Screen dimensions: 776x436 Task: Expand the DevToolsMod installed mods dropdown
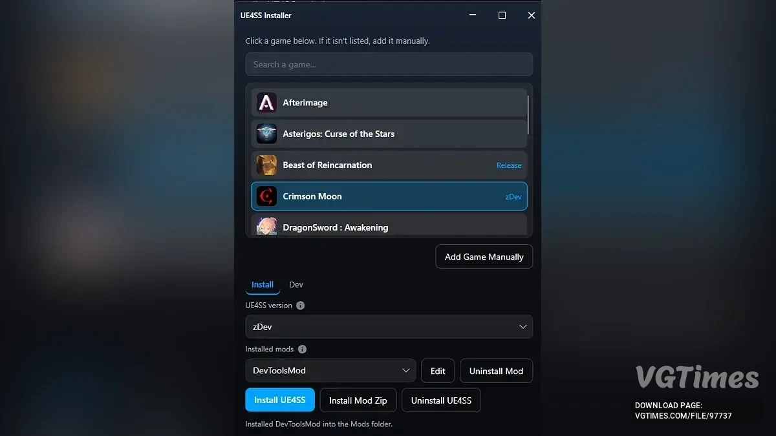click(x=330, y=371)
